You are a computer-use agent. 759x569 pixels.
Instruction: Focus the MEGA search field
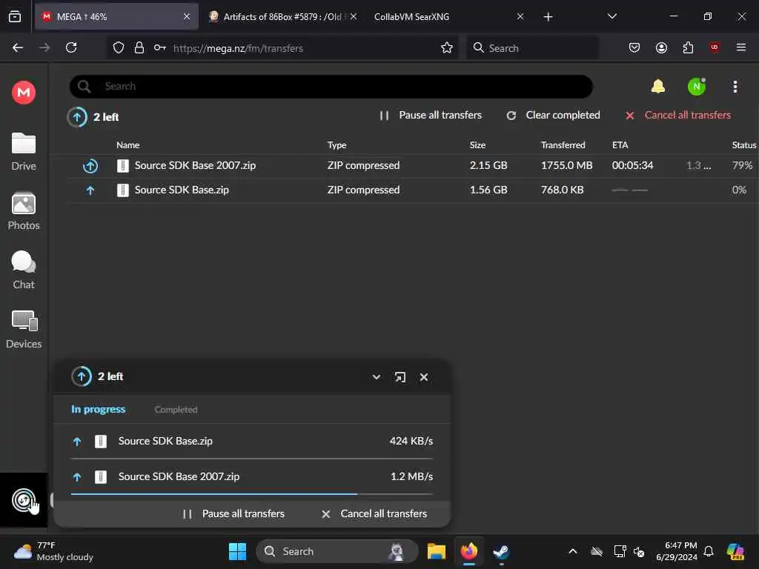click(331, 87)
